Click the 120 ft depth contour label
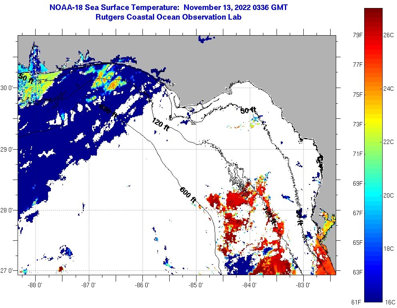397x308 pixels. pyautogui.click(x=159, y=124)
